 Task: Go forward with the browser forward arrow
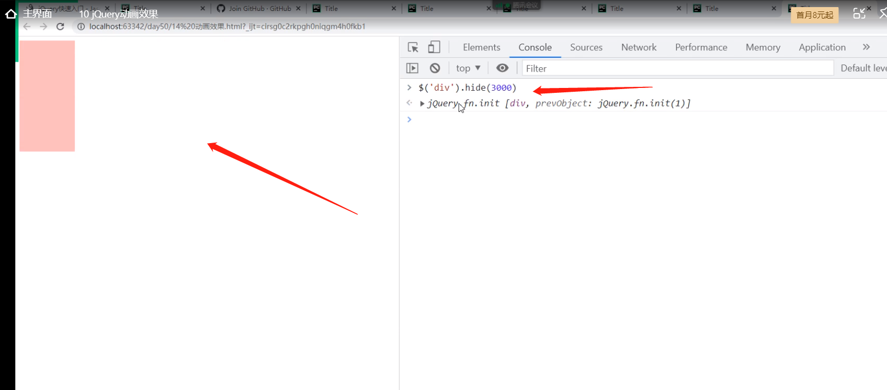click(43, 26)
